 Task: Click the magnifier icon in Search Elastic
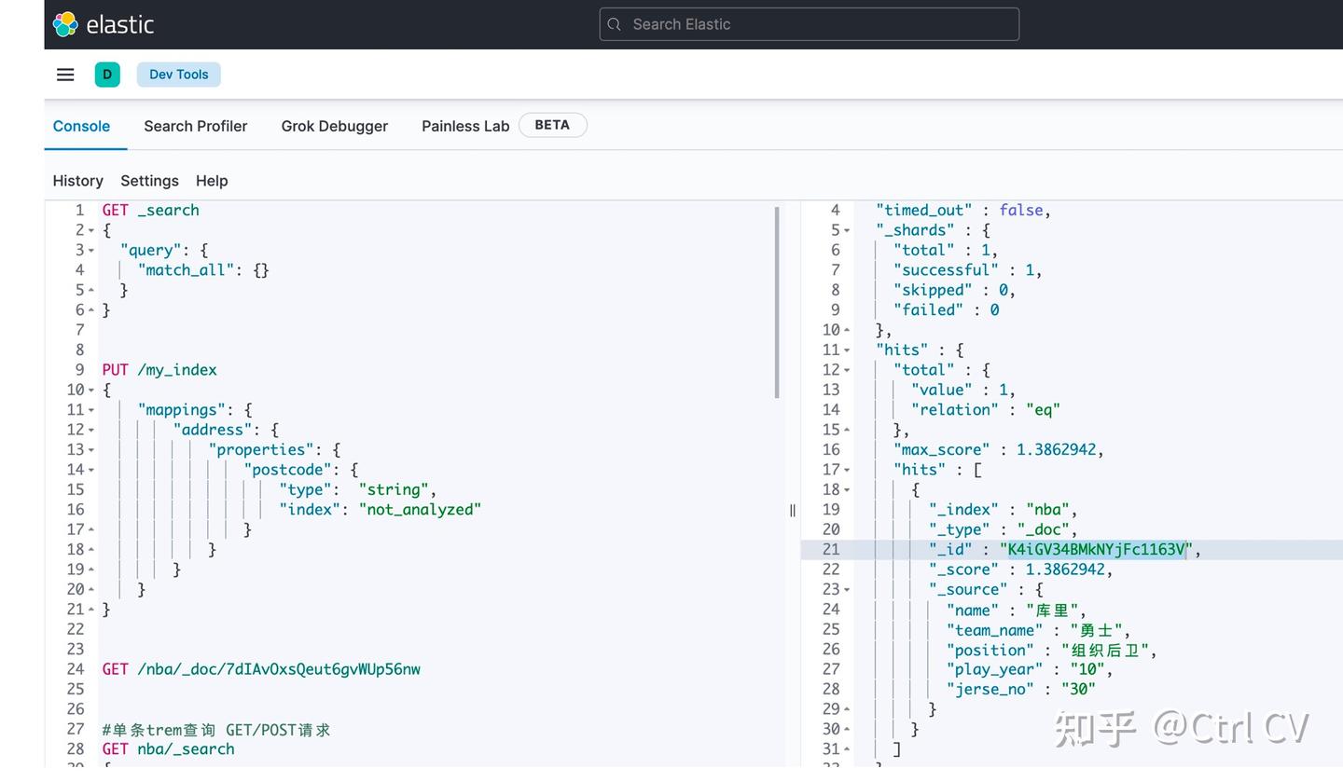click(616, 24)
